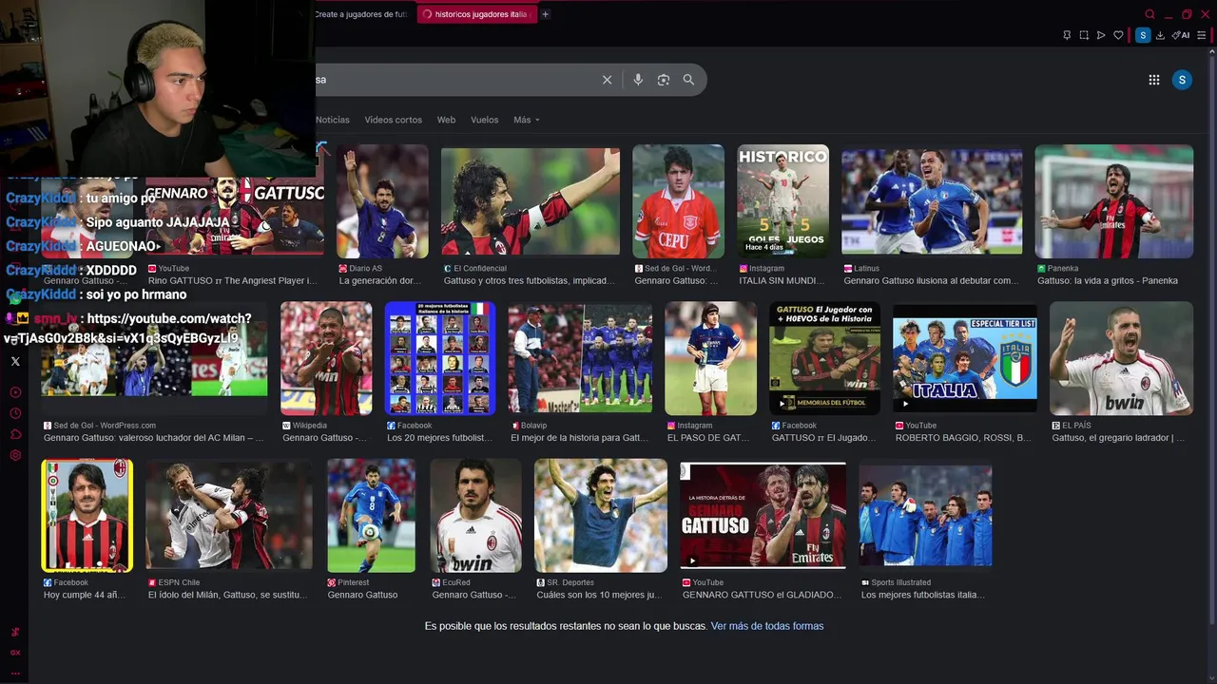
Task: Click the pin icon in browser toolbar
Action: pos(1067,35)
